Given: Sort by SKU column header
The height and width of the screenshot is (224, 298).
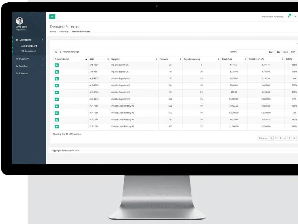Looking at the screenshot, I should 99,59.
